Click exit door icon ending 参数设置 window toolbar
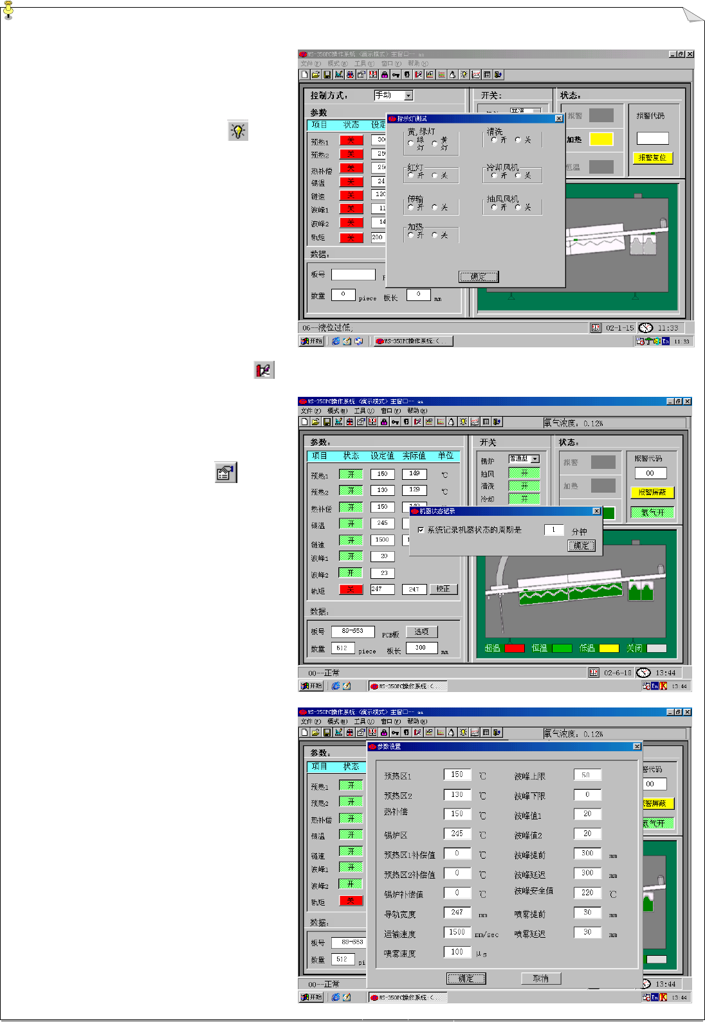 [497, 733]
